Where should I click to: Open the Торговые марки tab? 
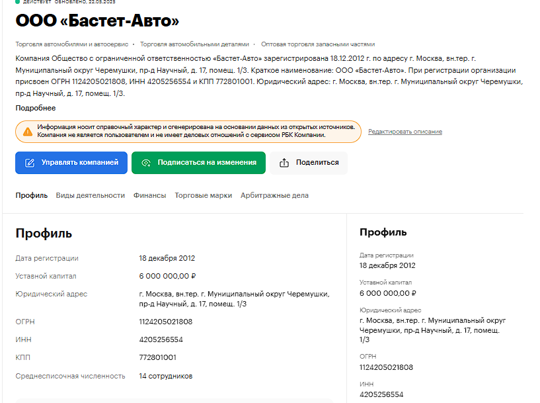[x=203, y=195]
